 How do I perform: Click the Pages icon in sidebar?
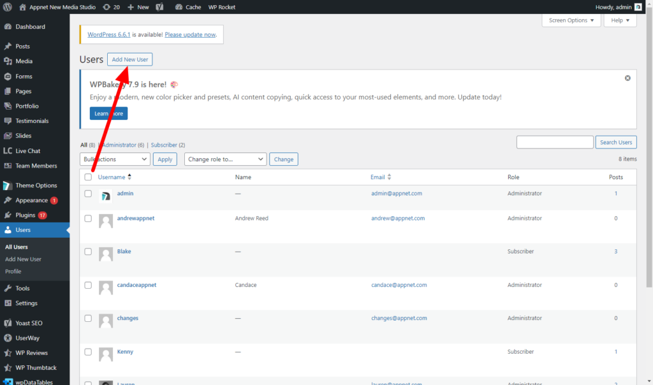[8, 91]
